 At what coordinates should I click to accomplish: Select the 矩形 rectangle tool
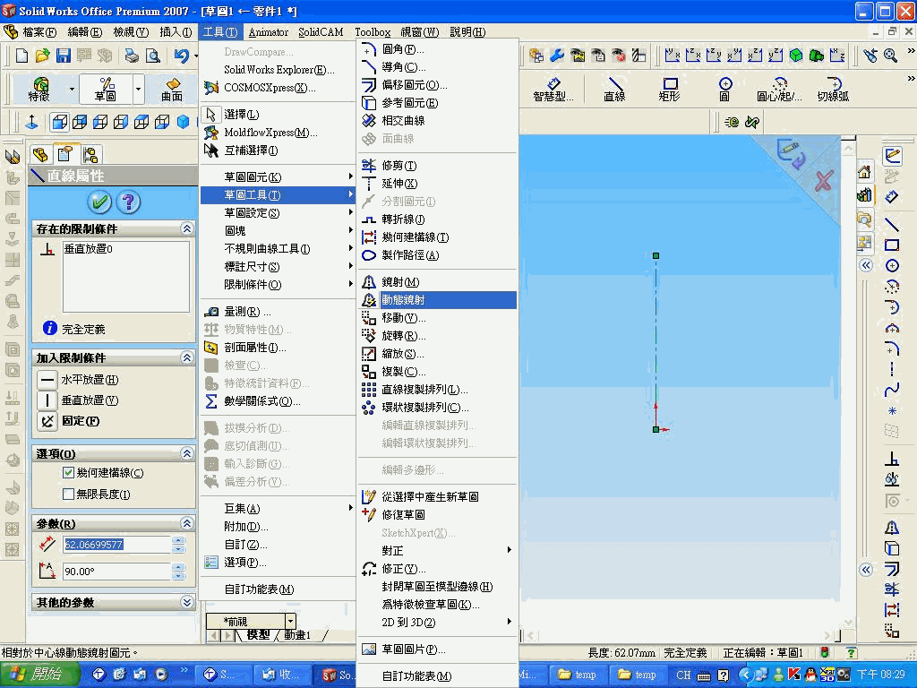coord(670,89)
